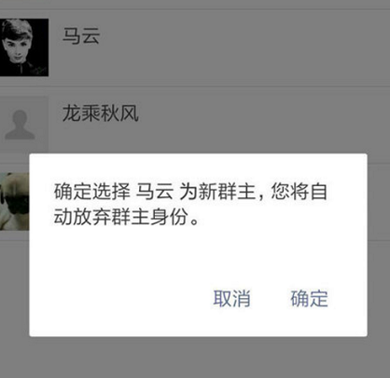Tap the 为新群主 phrase in the dialog
390x378 pixels.
point(217,192)
